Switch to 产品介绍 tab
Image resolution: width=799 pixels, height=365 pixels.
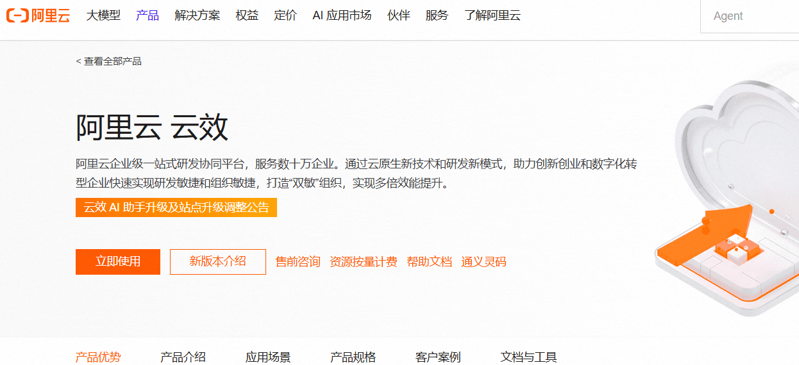[x=183, y=357]
